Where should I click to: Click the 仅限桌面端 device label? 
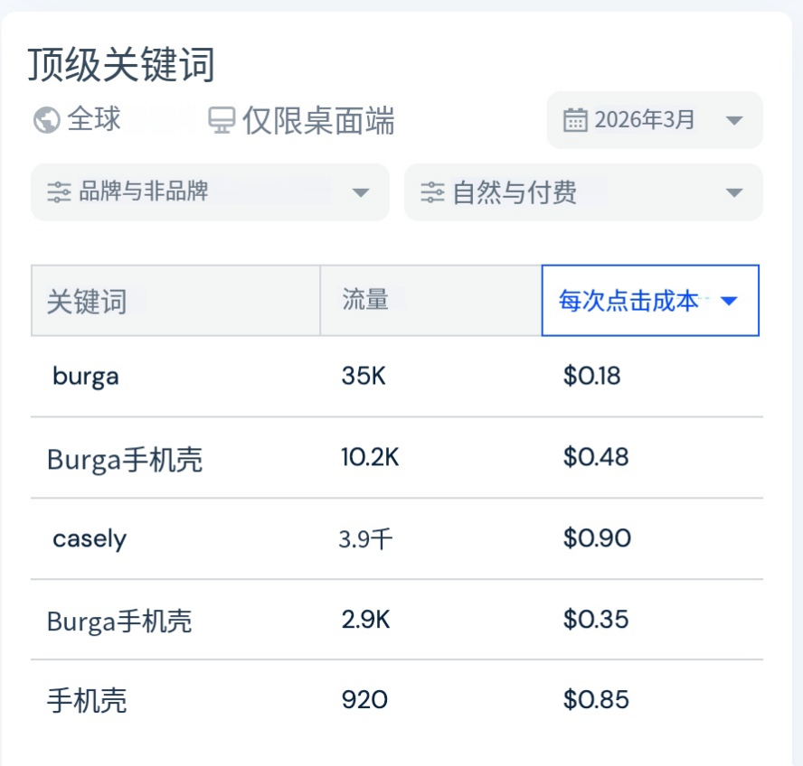click(318, 121)
